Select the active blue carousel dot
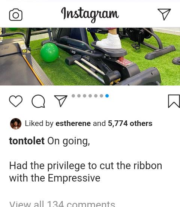The image size is (180, 207). point(107,96)
